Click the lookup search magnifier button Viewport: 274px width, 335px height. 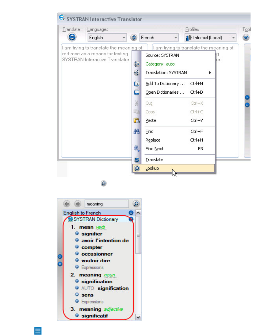(136, 204)
